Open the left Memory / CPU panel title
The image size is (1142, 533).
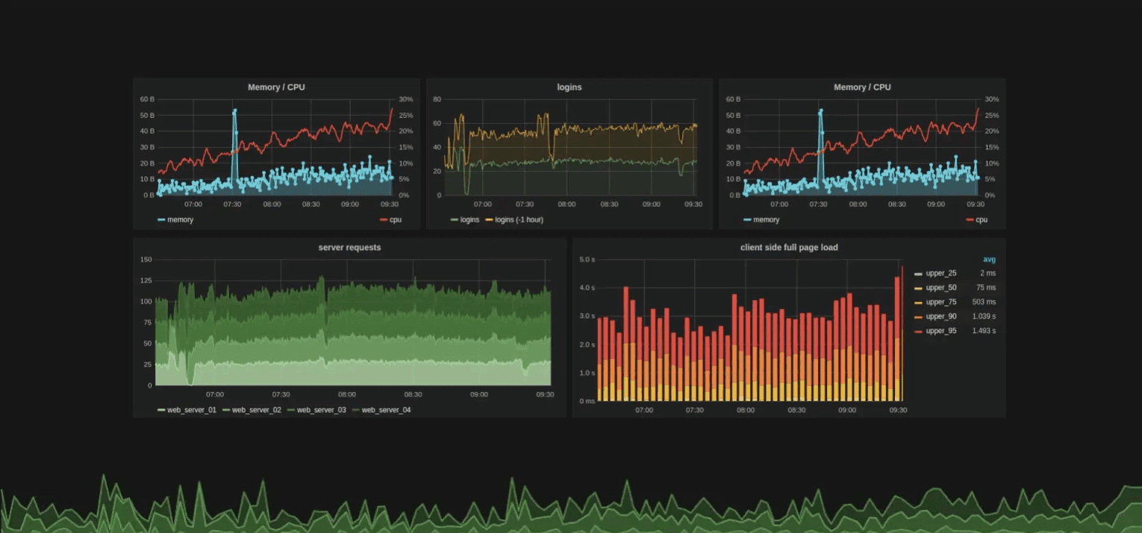coord(276,87)
